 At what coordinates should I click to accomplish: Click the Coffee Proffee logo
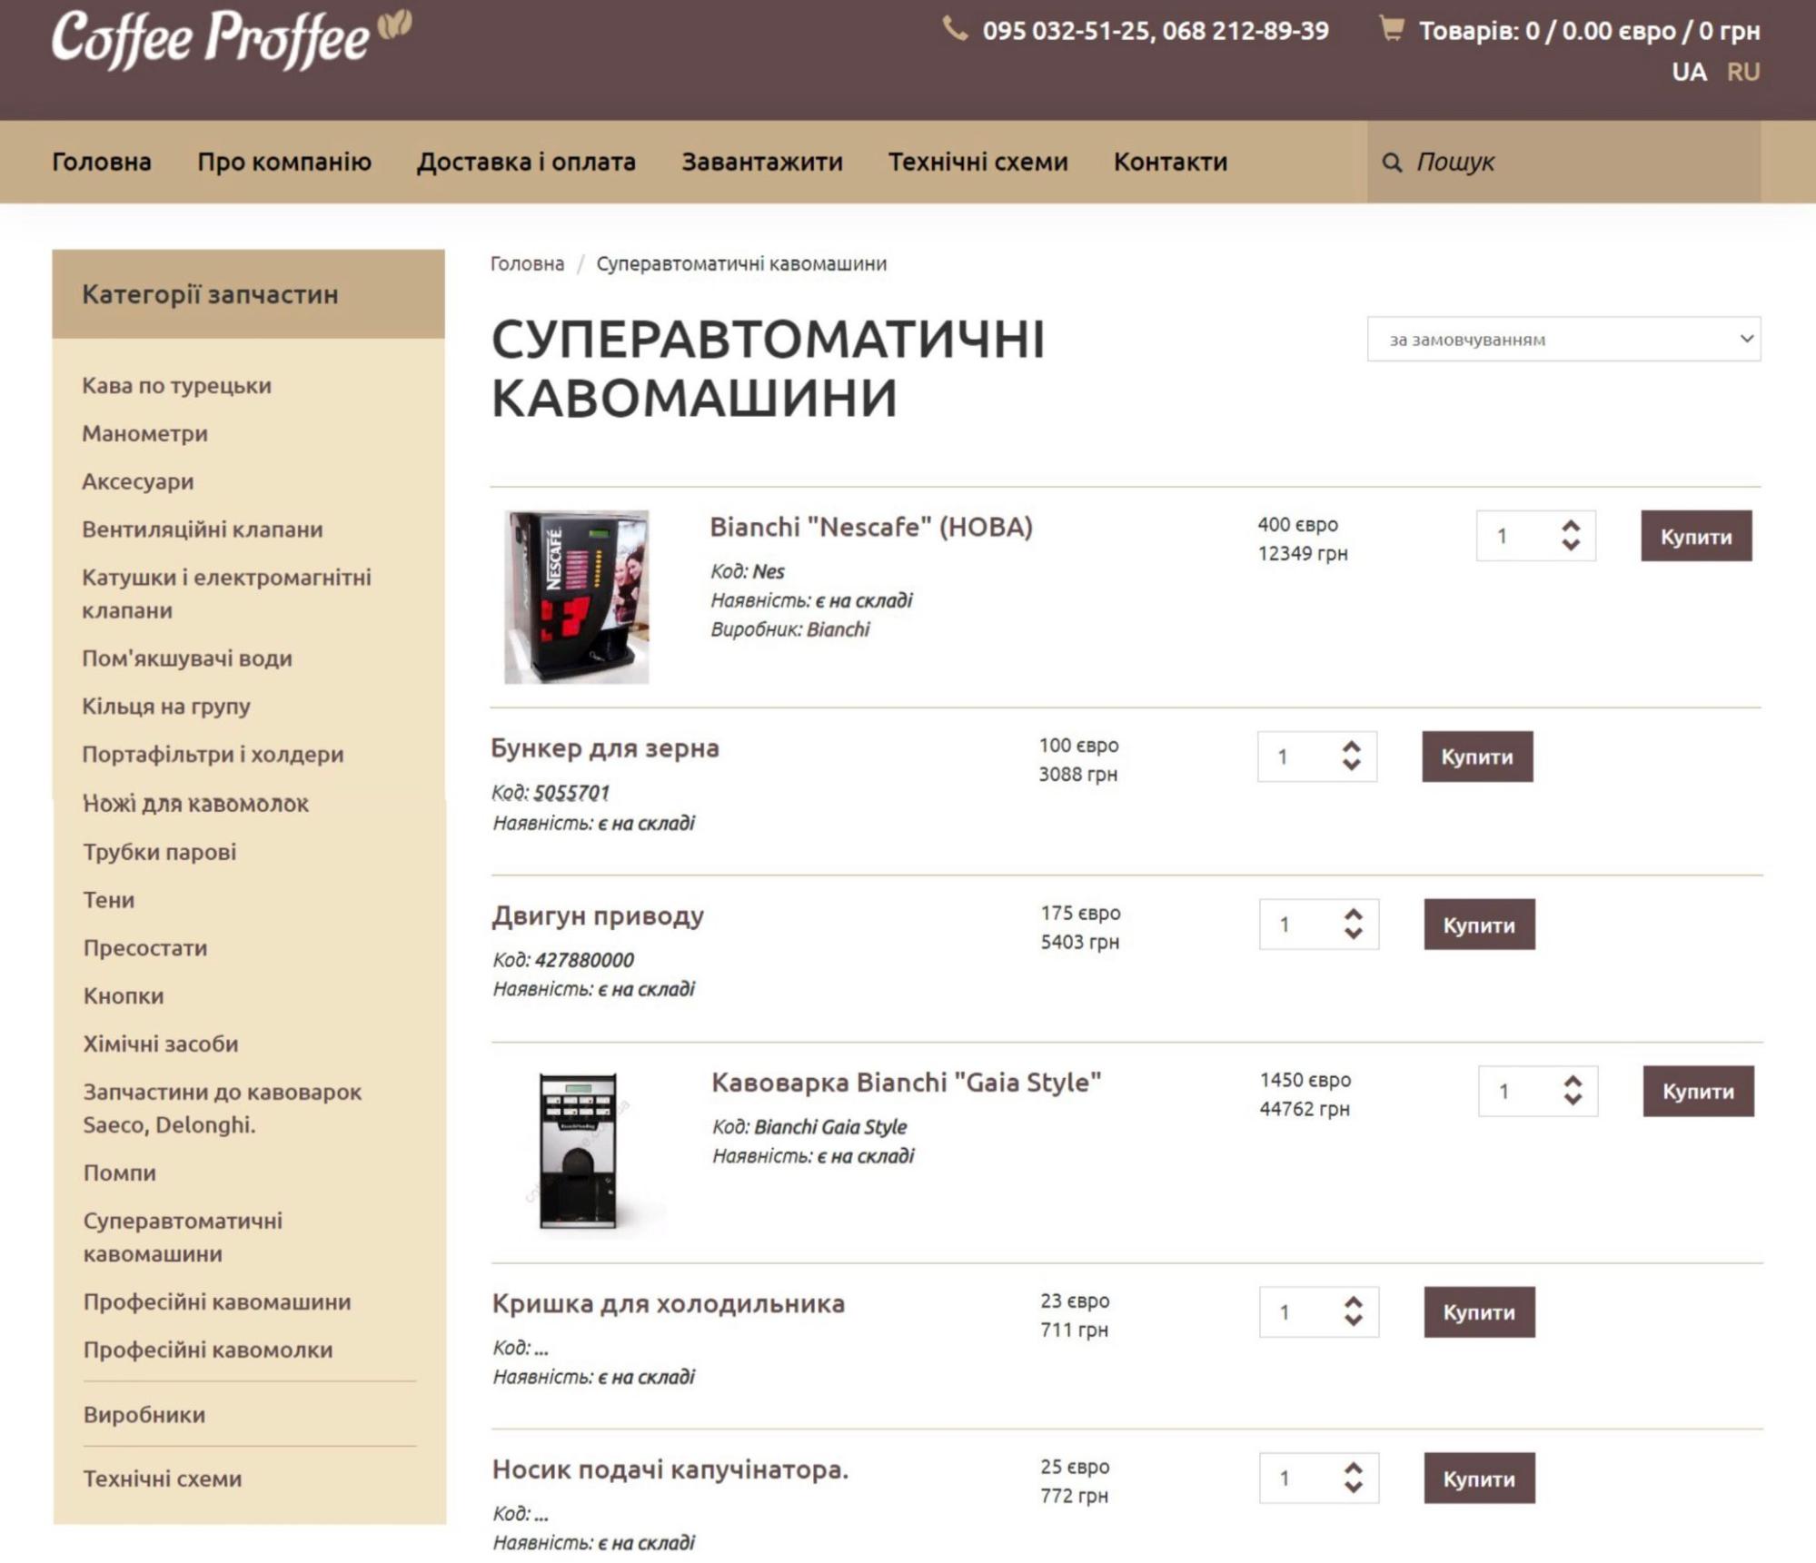click(x=232, y=39)
